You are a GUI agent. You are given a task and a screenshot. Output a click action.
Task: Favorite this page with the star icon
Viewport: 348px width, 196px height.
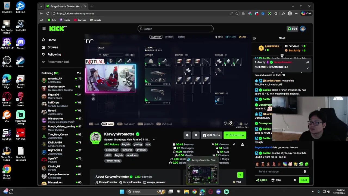click(x=237, y=13)
